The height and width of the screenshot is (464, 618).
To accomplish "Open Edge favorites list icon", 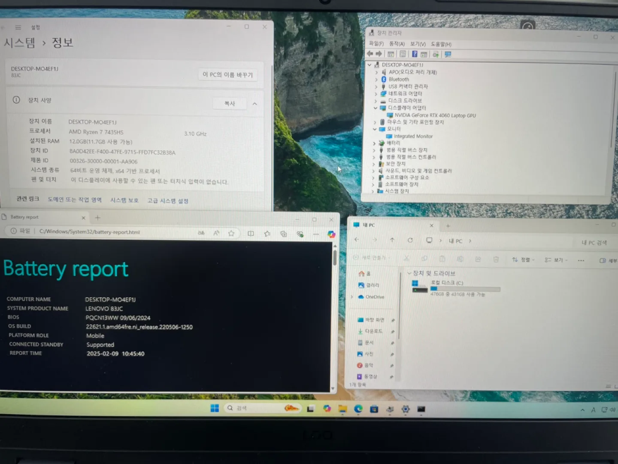I will [267, 234].
